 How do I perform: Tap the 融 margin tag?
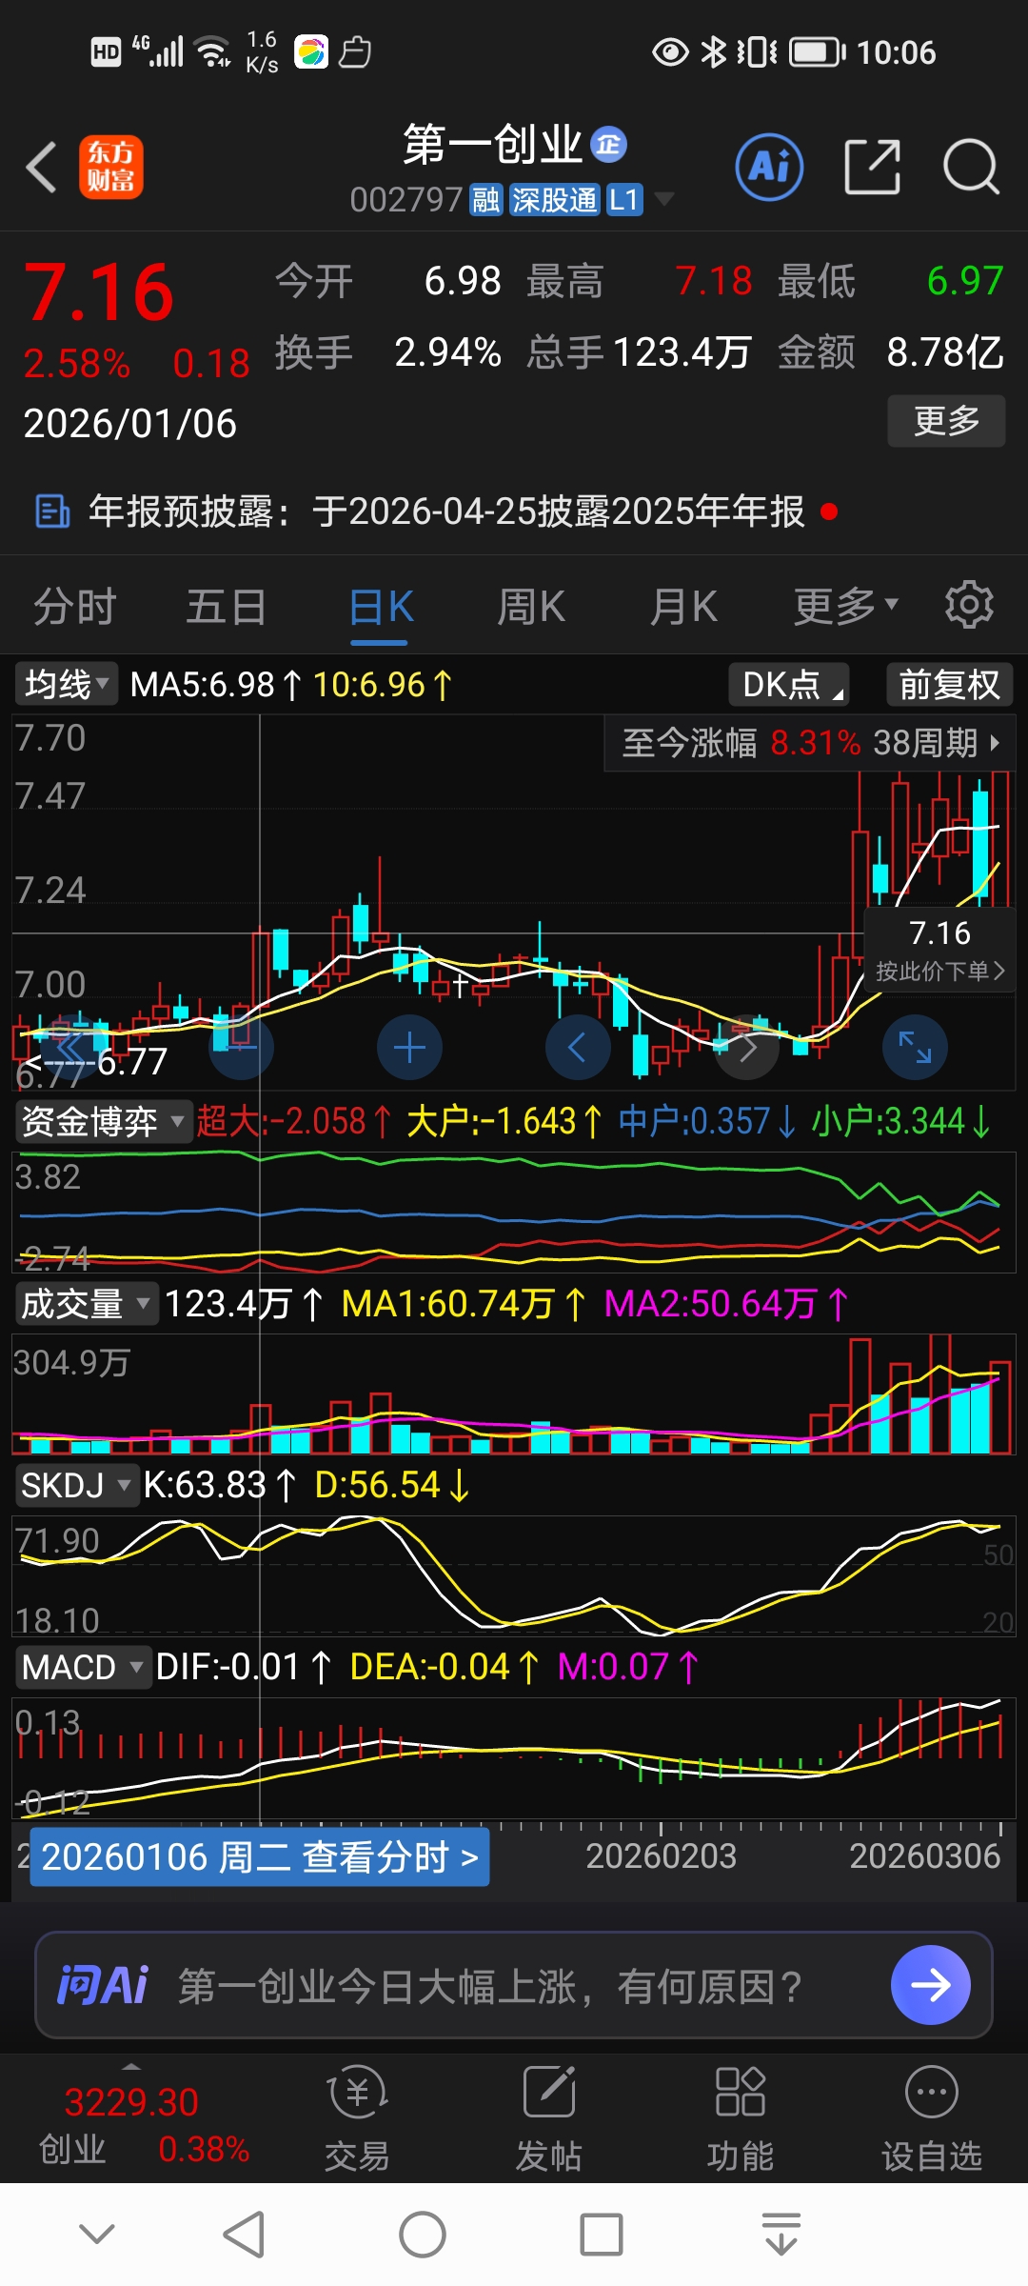pos(486,200)
